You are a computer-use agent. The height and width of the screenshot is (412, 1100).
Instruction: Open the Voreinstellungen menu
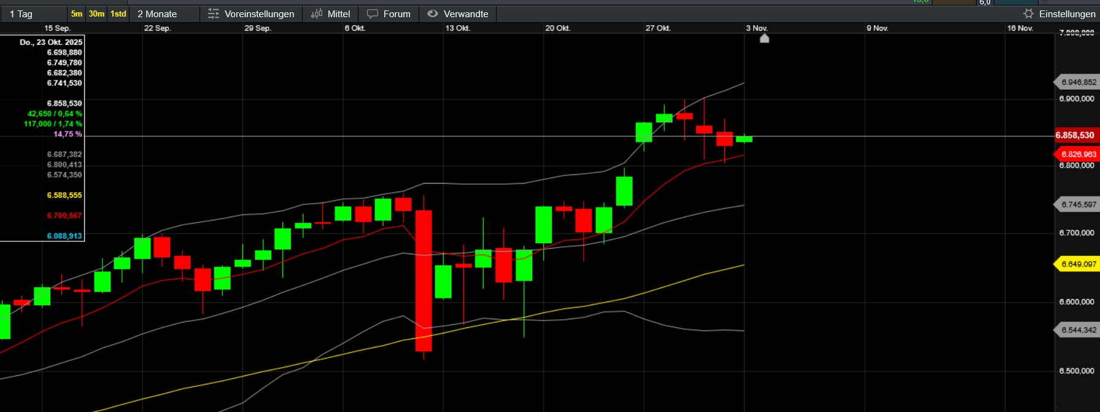tap(251, 14)
